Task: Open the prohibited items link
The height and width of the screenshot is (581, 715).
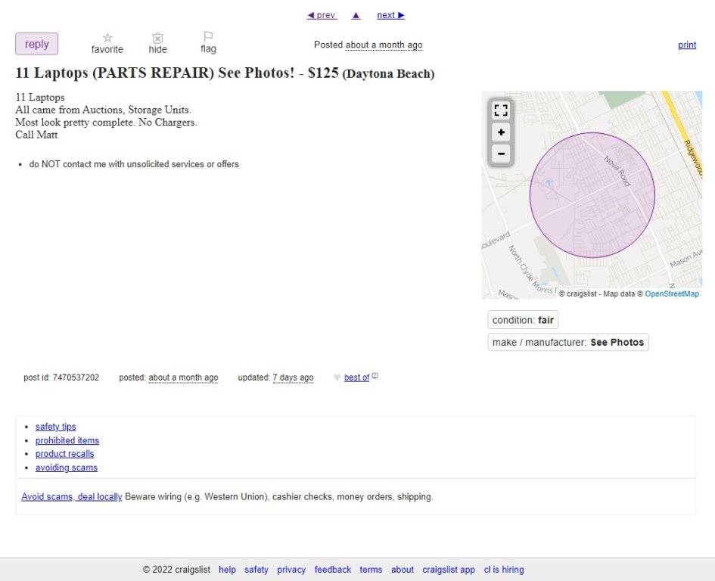Action: [x=67, y=440]
